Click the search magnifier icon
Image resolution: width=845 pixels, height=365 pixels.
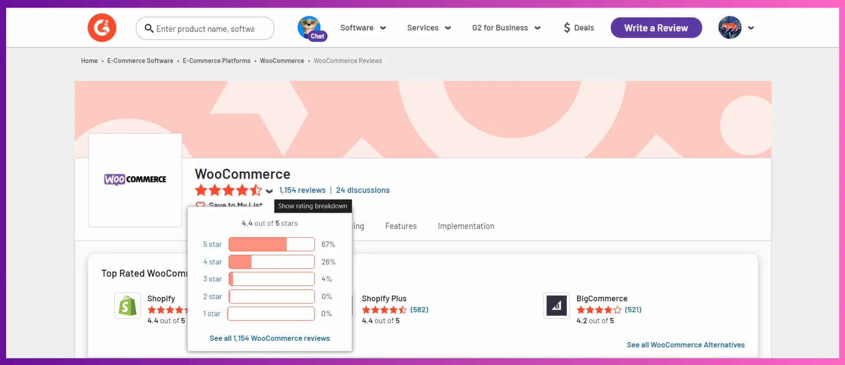[149, 29]
